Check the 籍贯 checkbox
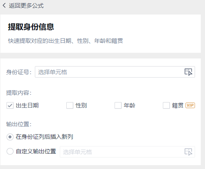205x169 pixels. tap(166, 105)
